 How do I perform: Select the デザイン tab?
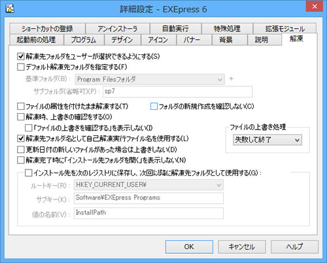pos(122,40)
